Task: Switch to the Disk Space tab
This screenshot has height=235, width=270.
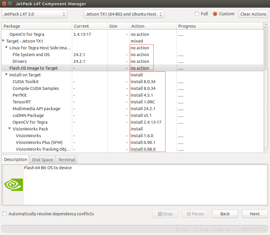Action: [43, 160]
